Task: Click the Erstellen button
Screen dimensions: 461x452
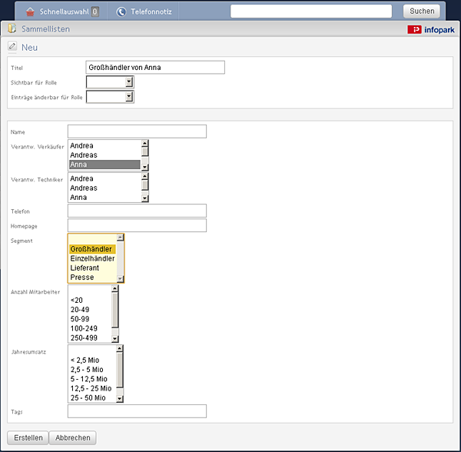Action: point(28,438)
